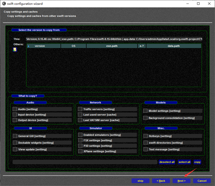Check Enabled simulators [setting]
This screenshot has height=186, width=215.
[80, 135]
